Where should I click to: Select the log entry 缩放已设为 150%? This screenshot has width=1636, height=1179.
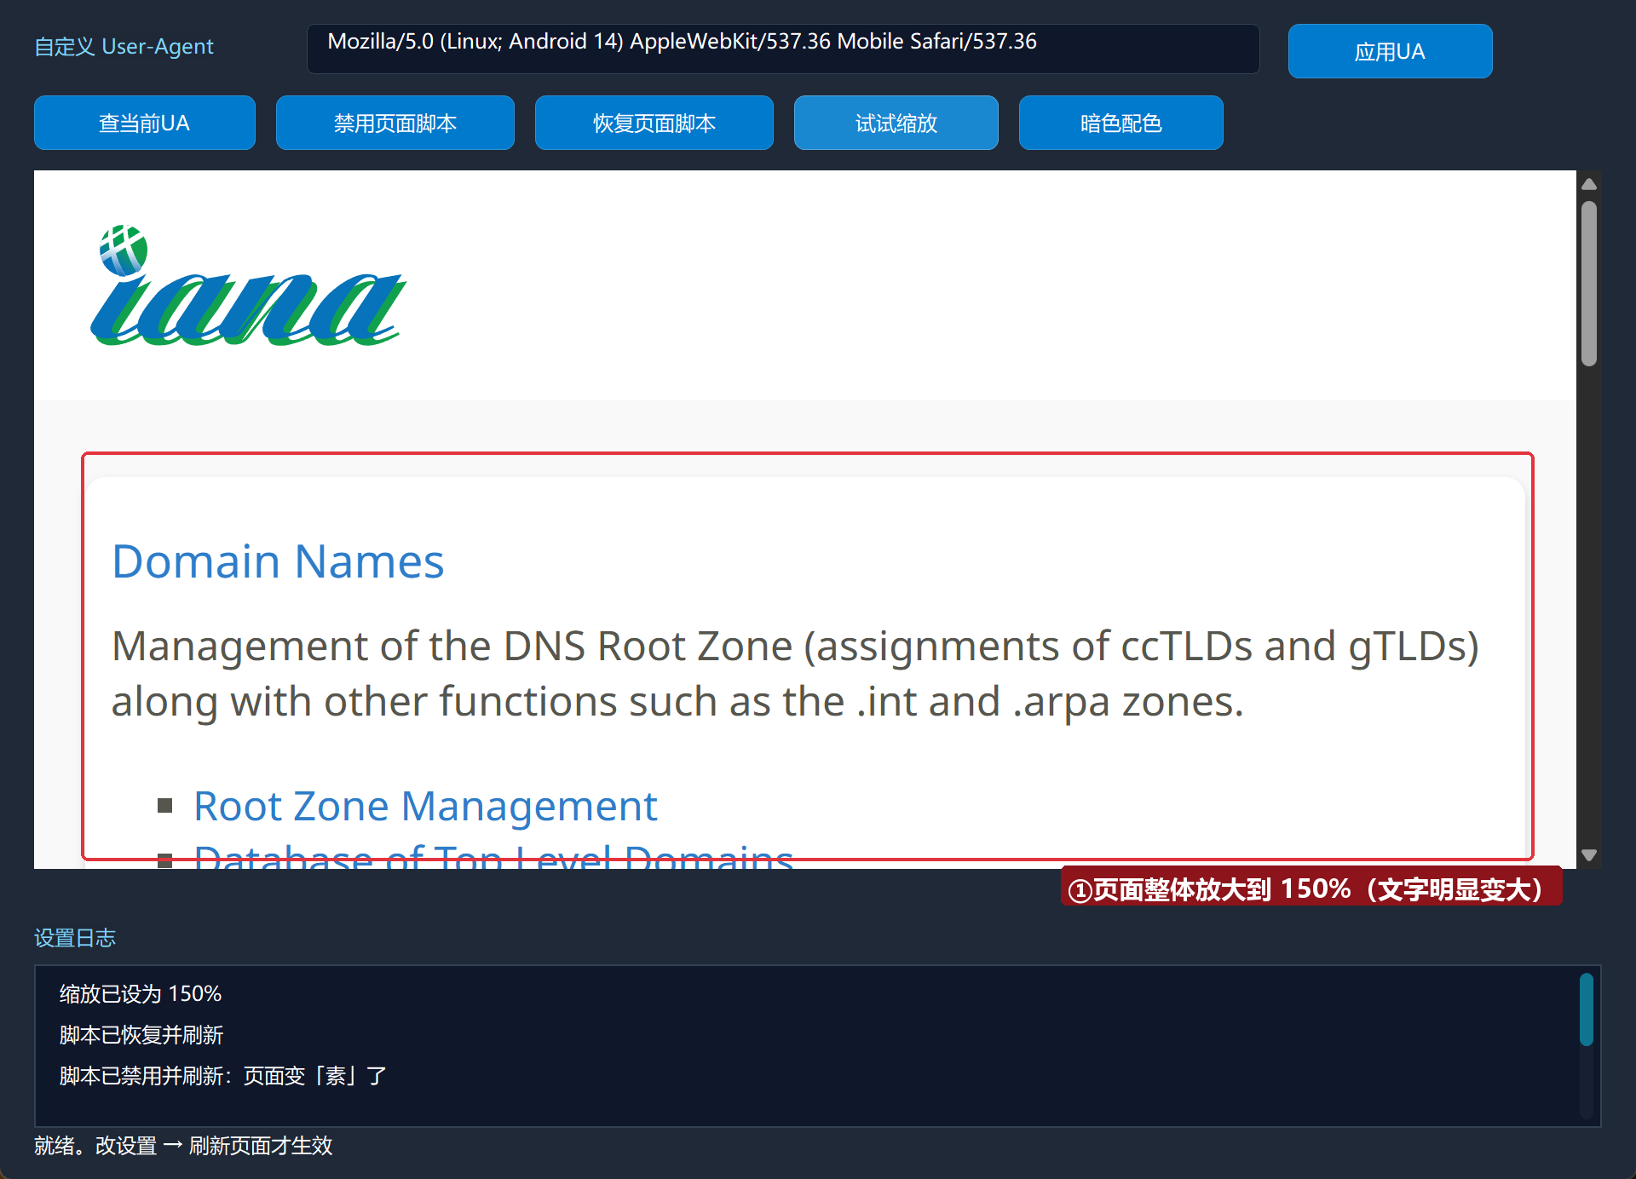point(141,994)
